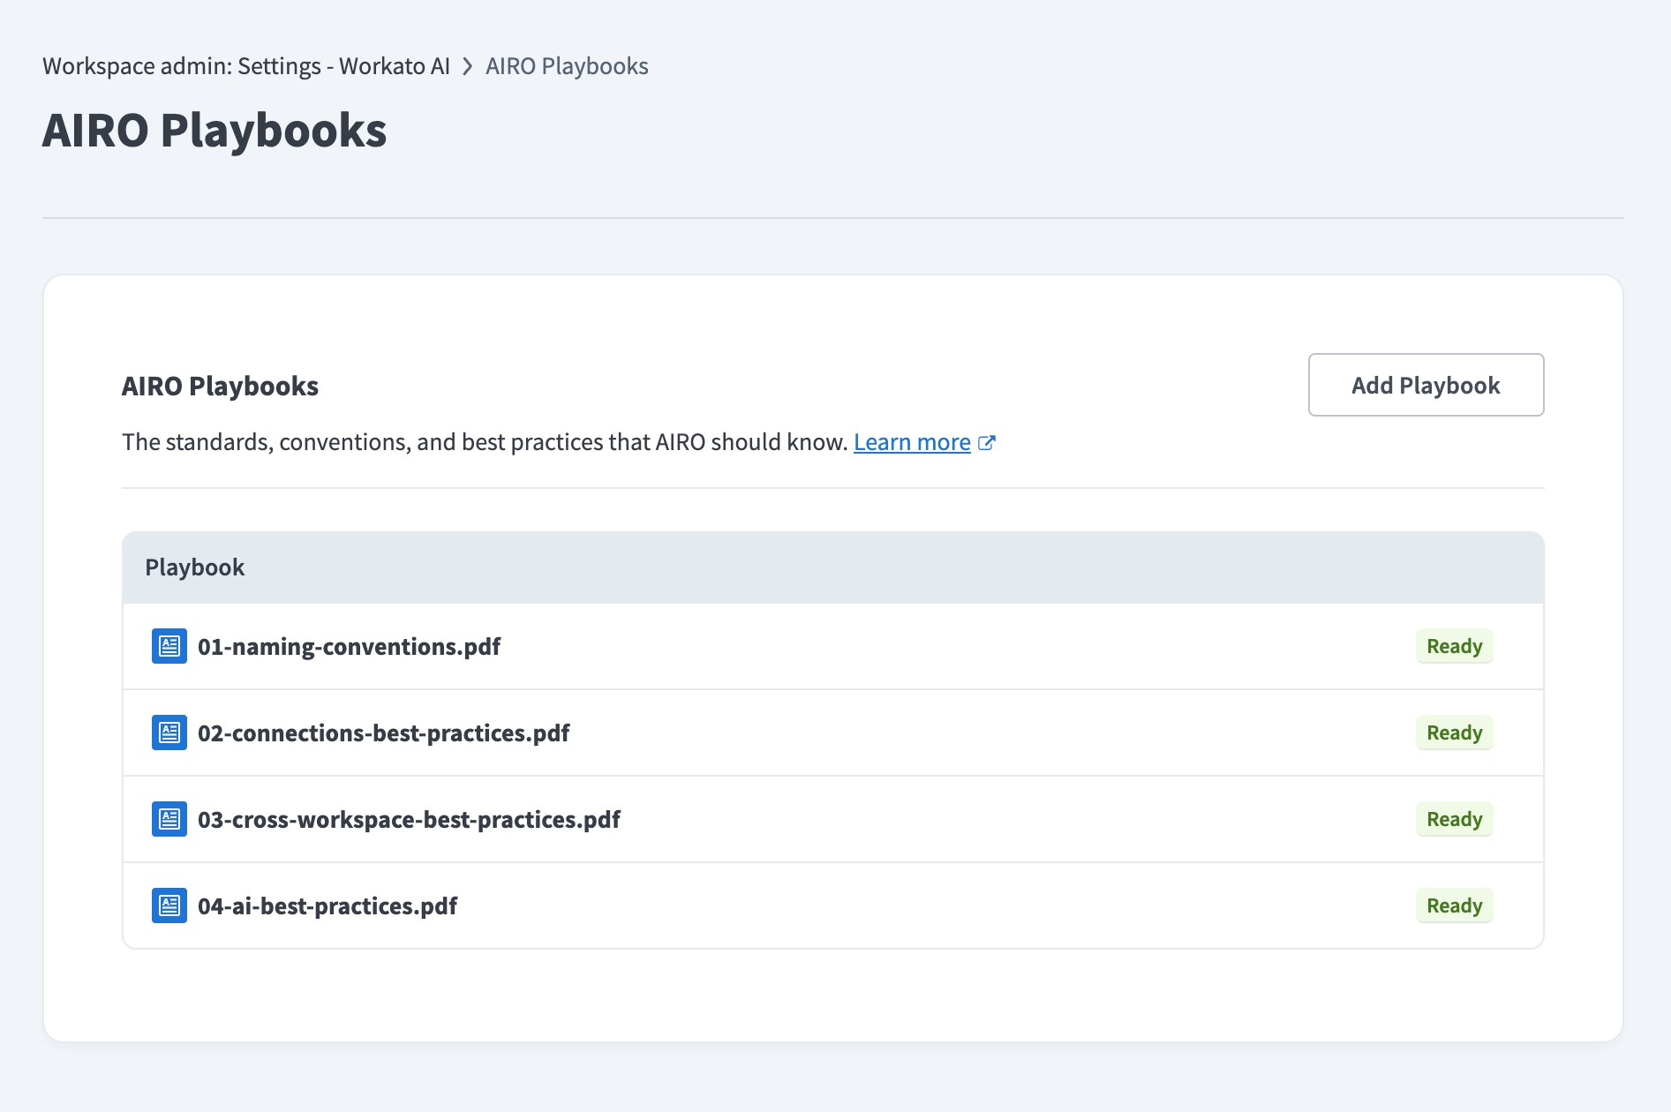
Task: Click Ready status of 02-connections-best-practices.pdf
Action: [x=1454, y=733]
